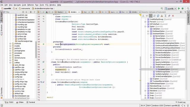Viewport: 190px width, 107px height.
Task: Open the File menu
Action: pos(2,5)
